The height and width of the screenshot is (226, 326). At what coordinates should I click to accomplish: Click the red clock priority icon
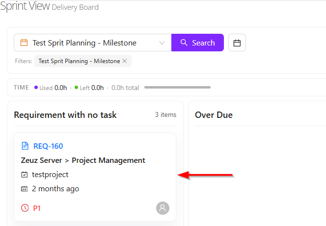point(25,208)
